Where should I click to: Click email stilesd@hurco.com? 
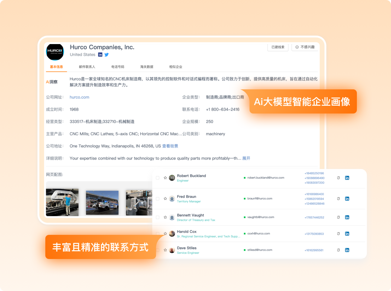point(260,250)
